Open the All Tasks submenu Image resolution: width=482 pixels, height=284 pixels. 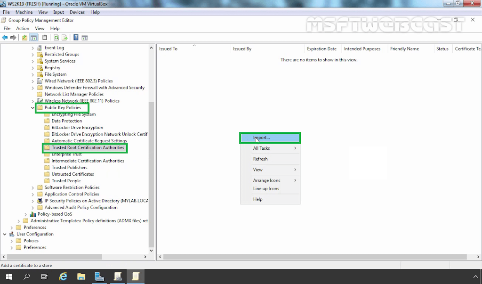(x=270, y=148)
